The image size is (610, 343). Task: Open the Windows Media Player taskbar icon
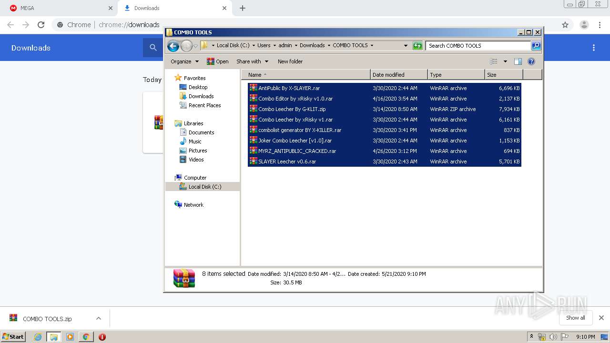70,337
